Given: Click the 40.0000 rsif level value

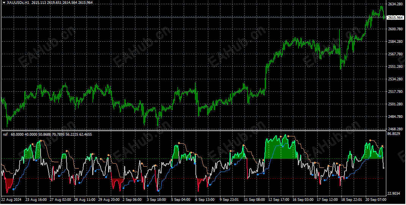Looking at the screenshot, I should pos(31,135).
